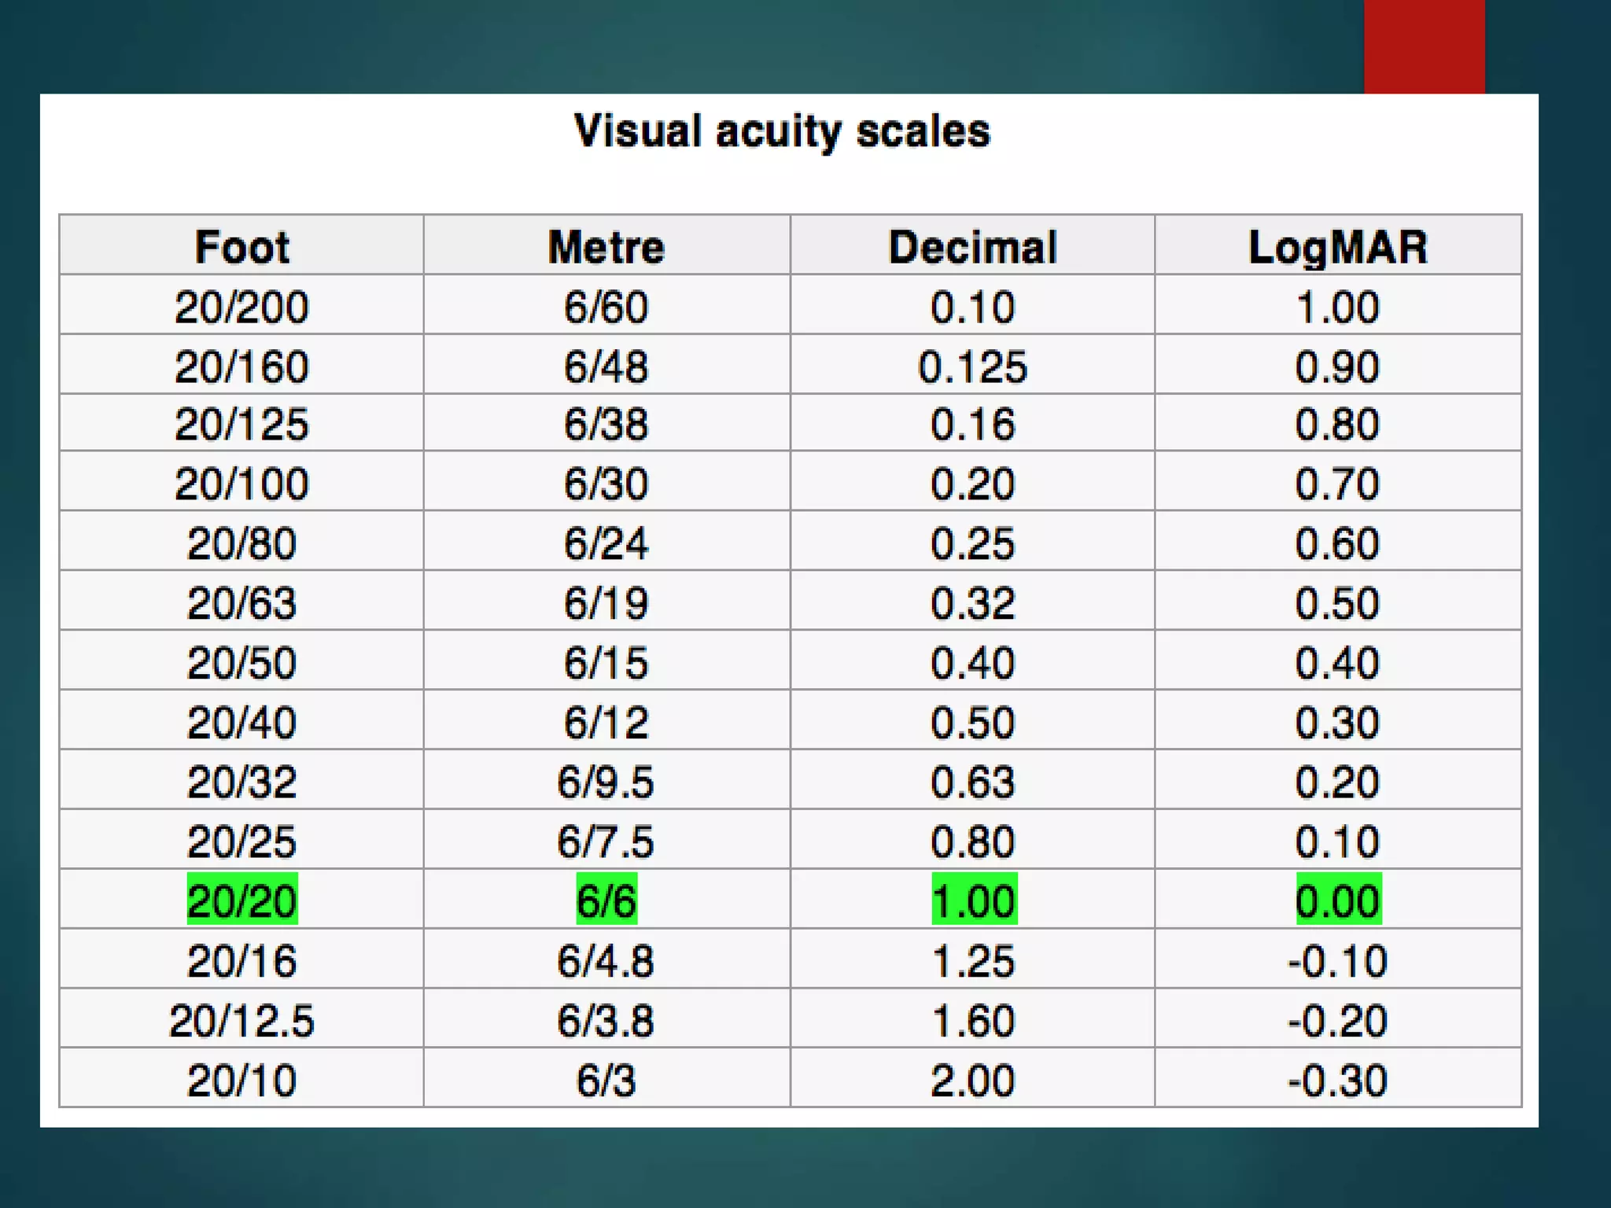
Task: Click the Metre column header
Action: (606, 247)
